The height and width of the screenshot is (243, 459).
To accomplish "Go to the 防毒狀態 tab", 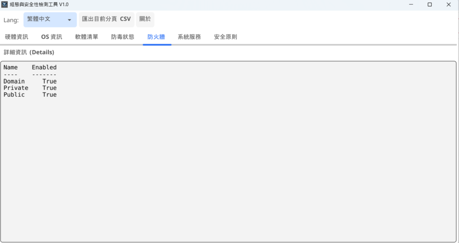I will tap(122, 37).
